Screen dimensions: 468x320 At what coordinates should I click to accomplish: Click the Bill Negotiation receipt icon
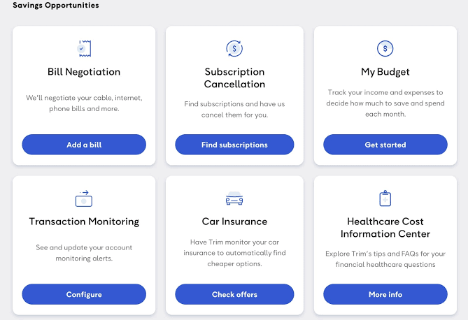(84, 48)
